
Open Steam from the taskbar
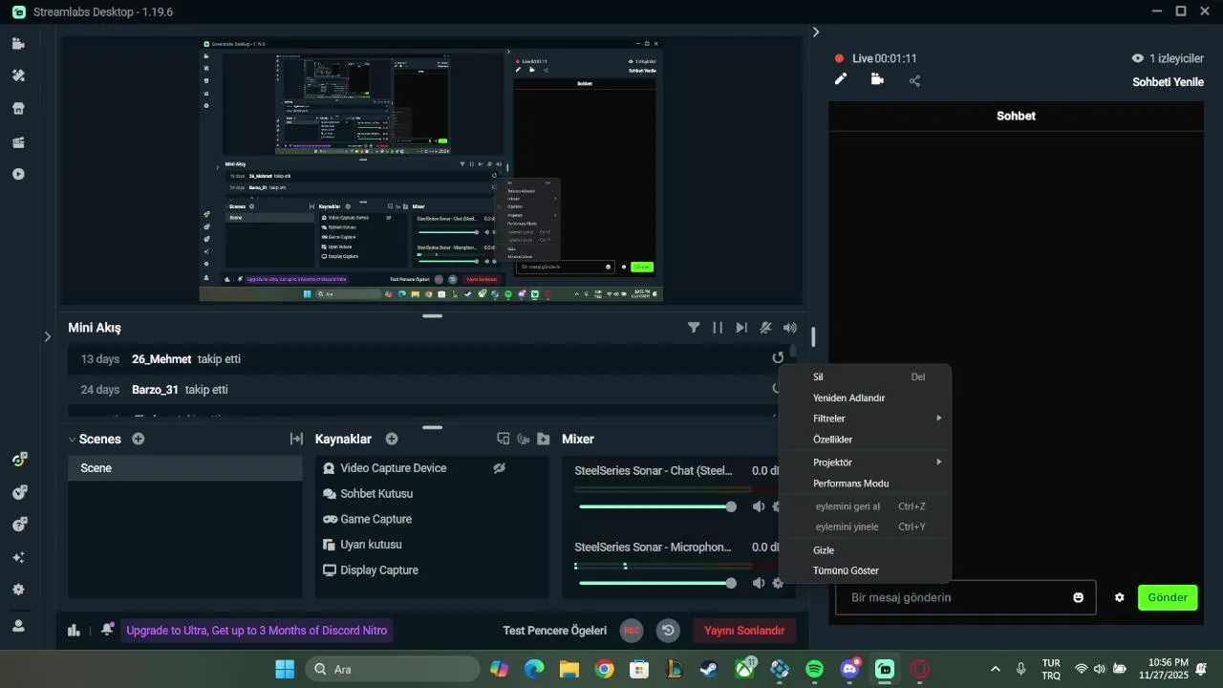[709, 669]
